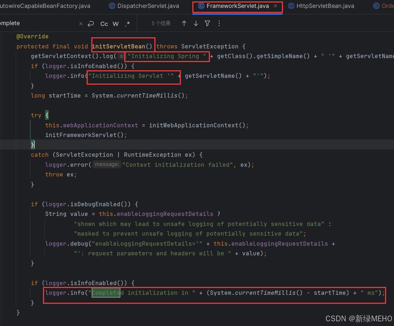Click the DispatcherServlet class file icon
The width and height of the screenshot is (394, 326).
click(x=112, y=6)
